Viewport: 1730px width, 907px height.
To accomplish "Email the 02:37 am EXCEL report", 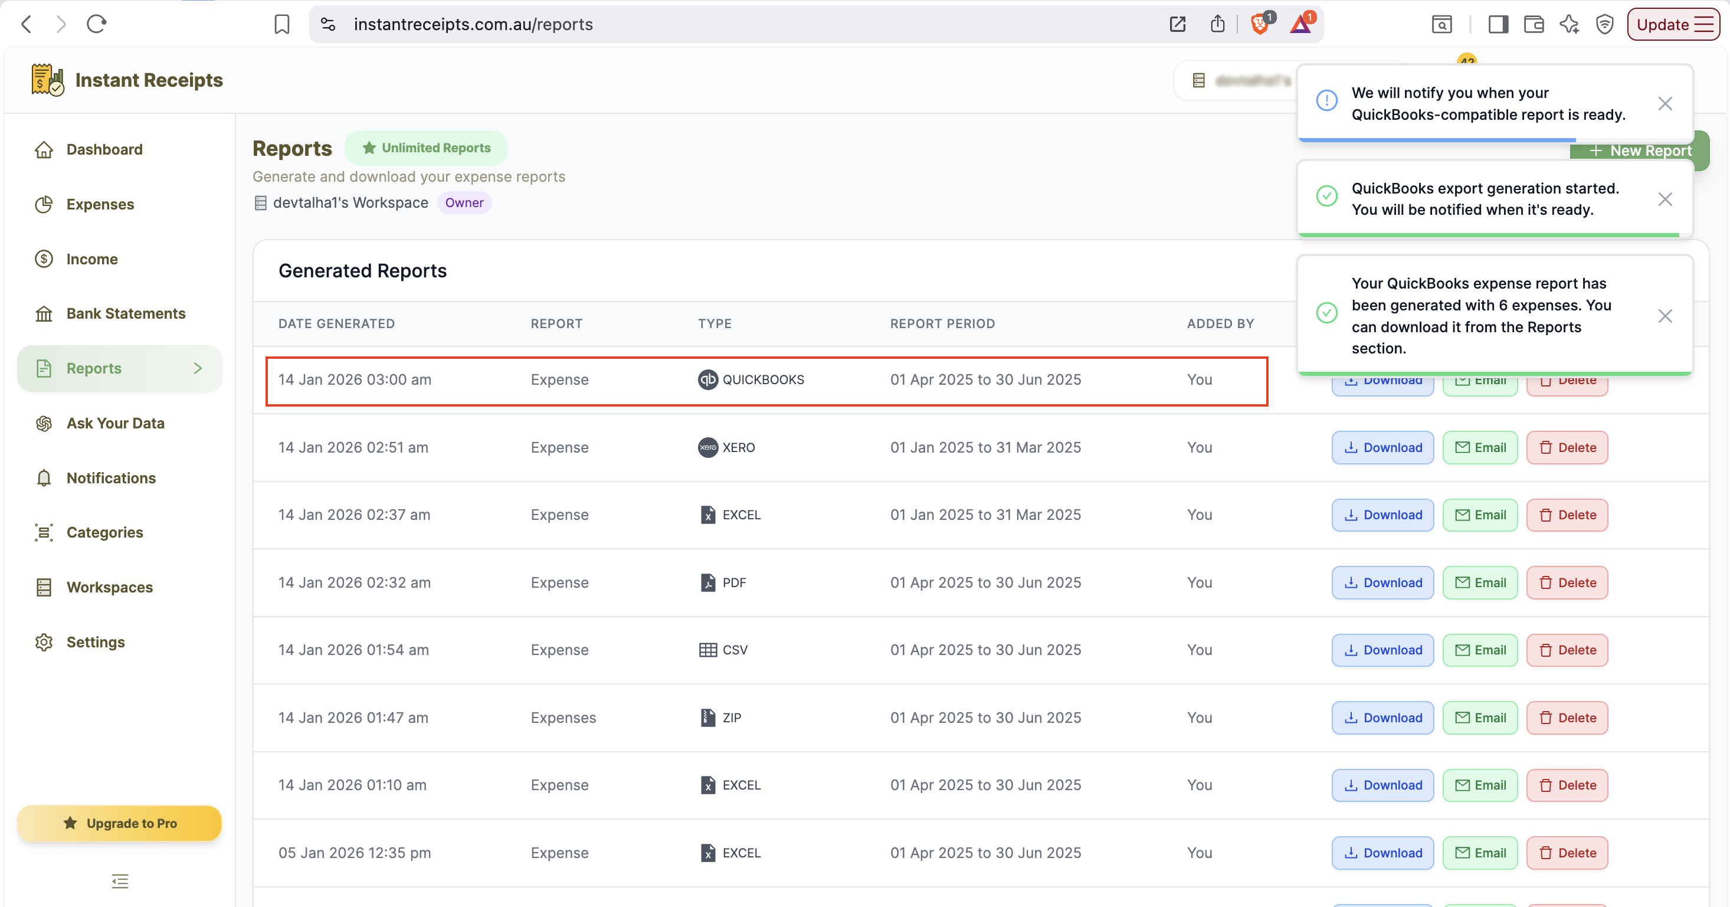I will (x=1480, y=515).
